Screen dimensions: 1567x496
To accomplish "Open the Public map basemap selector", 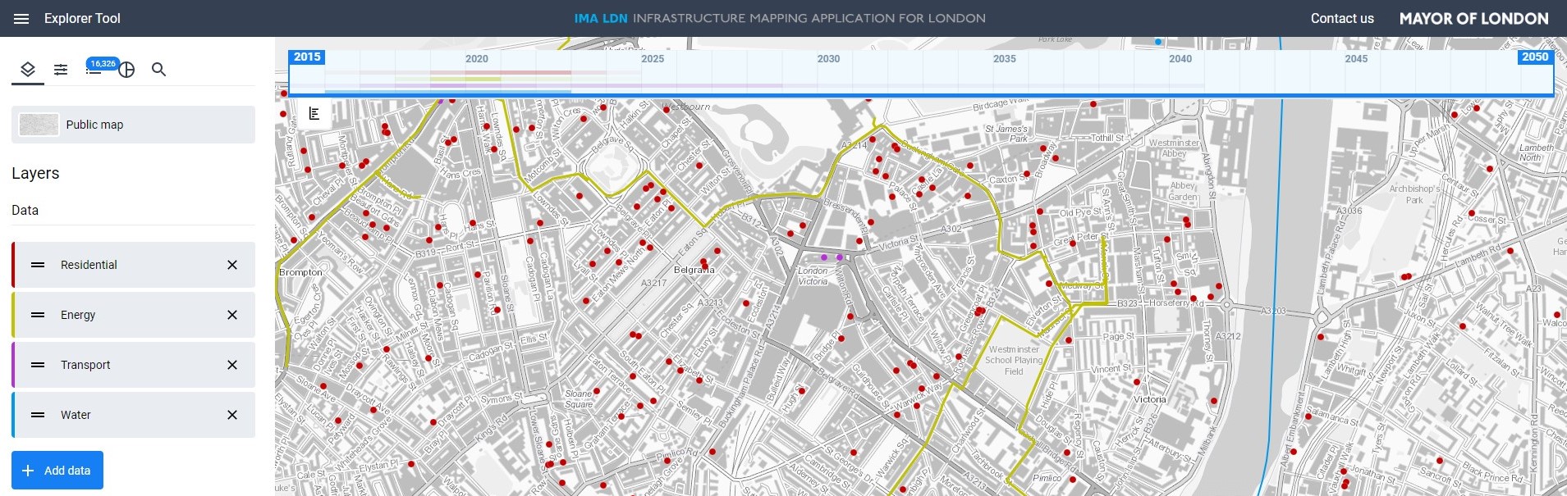I will pos(133,125).
